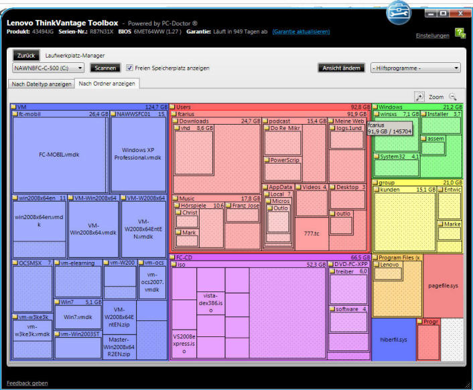The image size is (473, 390).
Task: Click the Desktop folder icon
Action: tap(332, 187)
